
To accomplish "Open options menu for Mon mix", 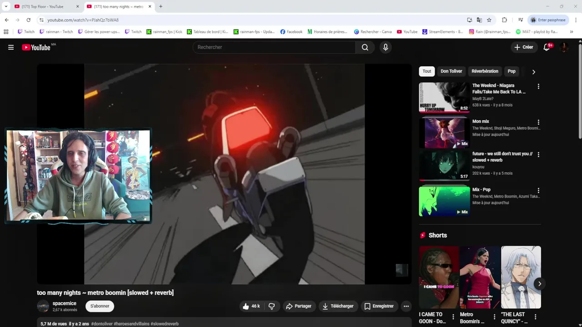I will click(x=538, y=122).
